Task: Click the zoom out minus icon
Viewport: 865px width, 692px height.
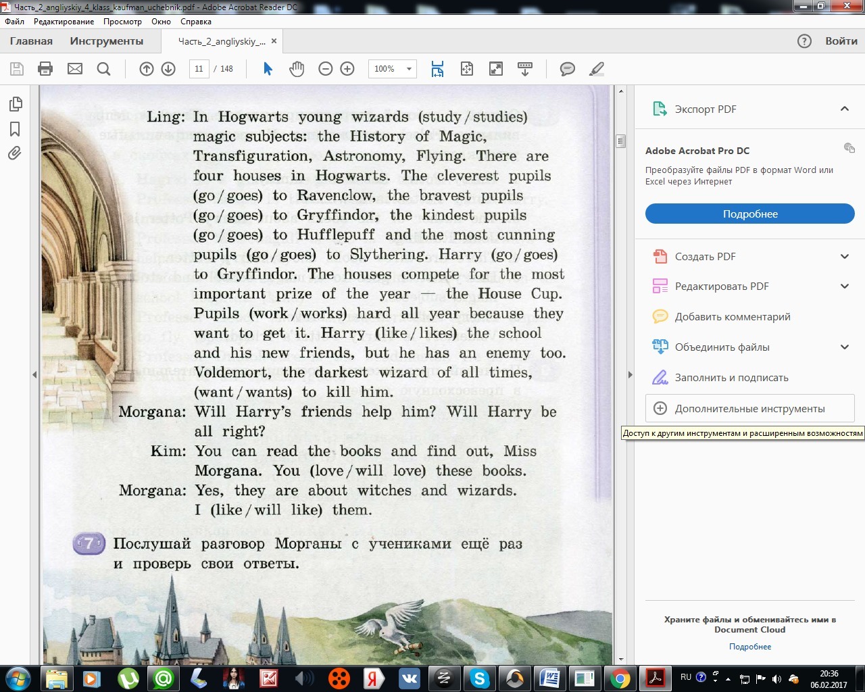Action: pos(326,69)
